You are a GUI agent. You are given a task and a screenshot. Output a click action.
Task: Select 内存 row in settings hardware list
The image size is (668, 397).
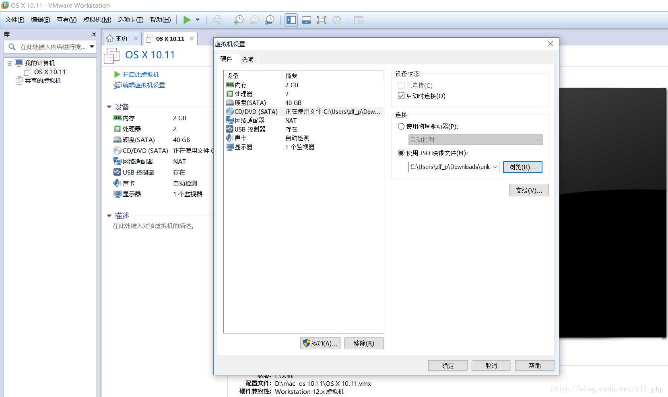[x=303, y=85]
